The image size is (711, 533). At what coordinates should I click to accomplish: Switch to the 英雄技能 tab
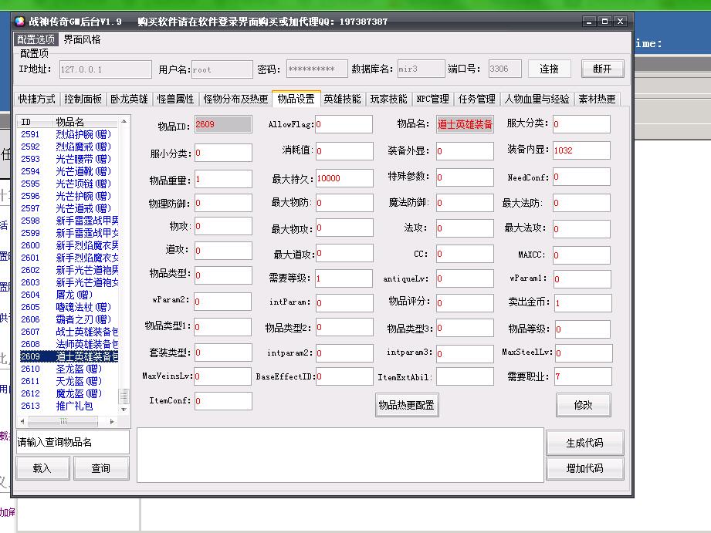[x=342, y=99]
